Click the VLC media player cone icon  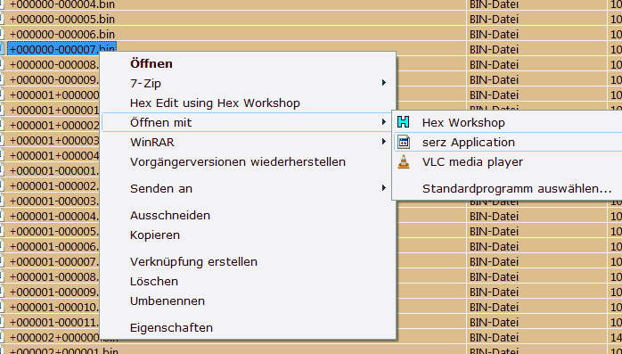(x=404, y=162)
